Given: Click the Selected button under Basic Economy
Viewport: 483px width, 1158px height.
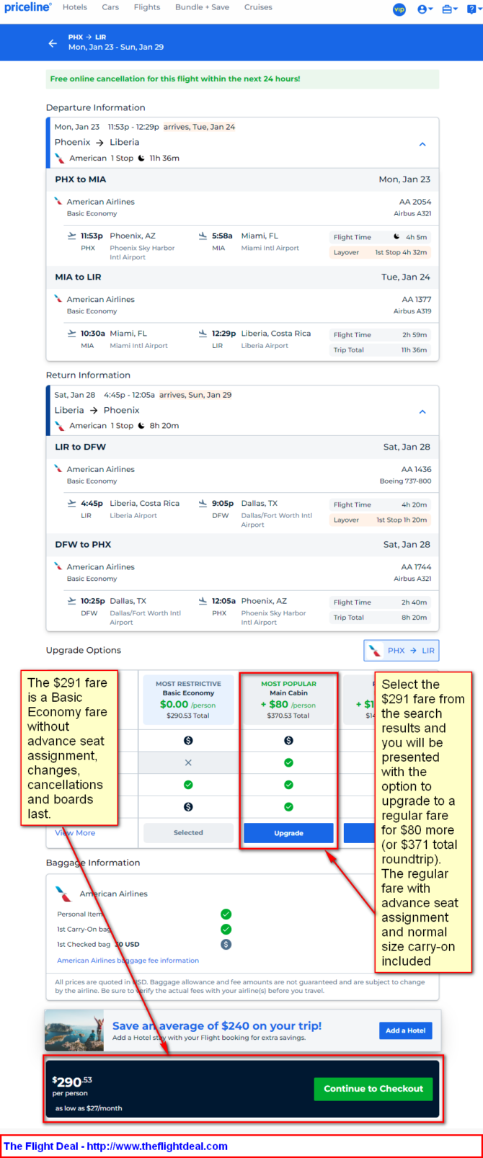Looking at the screenshot, I should click(x=188, y=832).
